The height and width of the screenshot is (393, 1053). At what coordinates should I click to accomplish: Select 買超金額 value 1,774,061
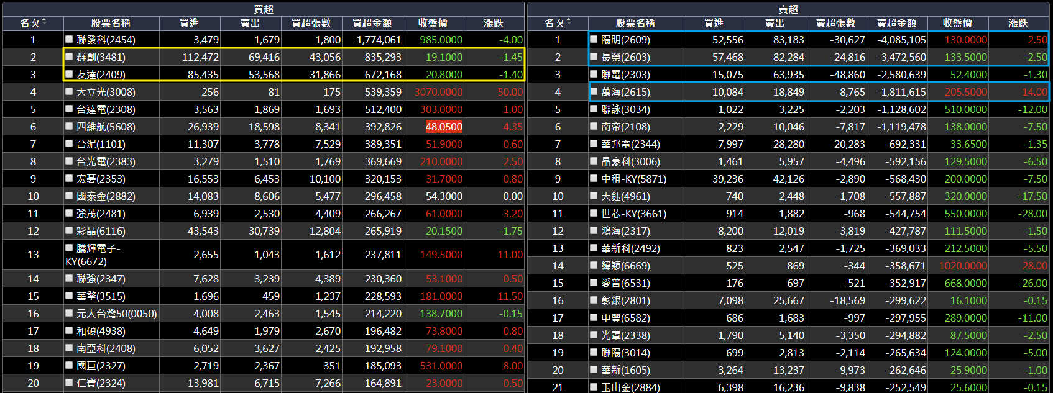click(379, 40)
